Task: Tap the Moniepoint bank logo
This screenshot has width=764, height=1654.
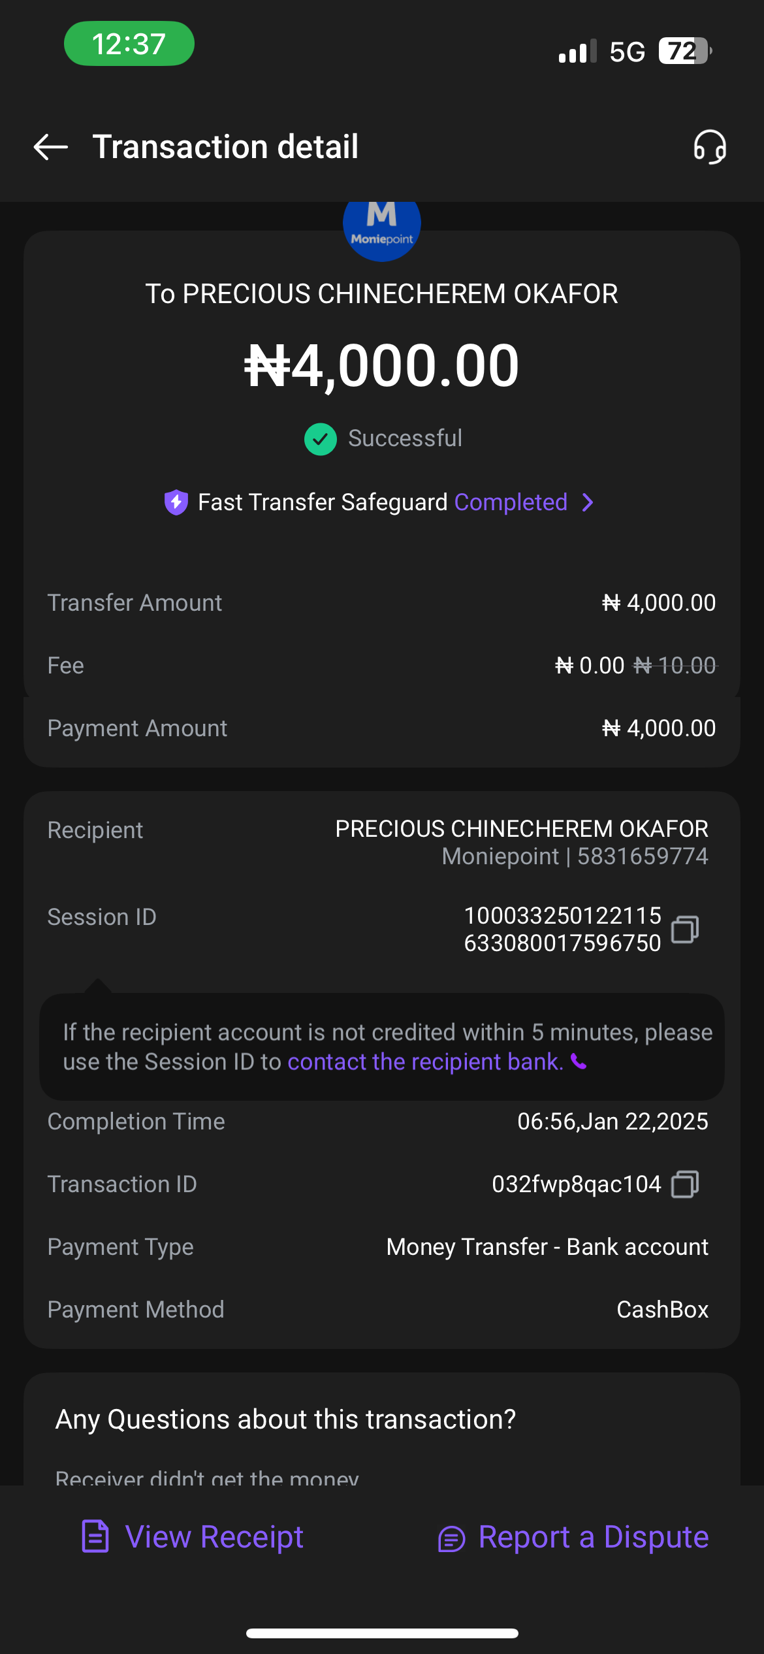Action: pos(382,226)
